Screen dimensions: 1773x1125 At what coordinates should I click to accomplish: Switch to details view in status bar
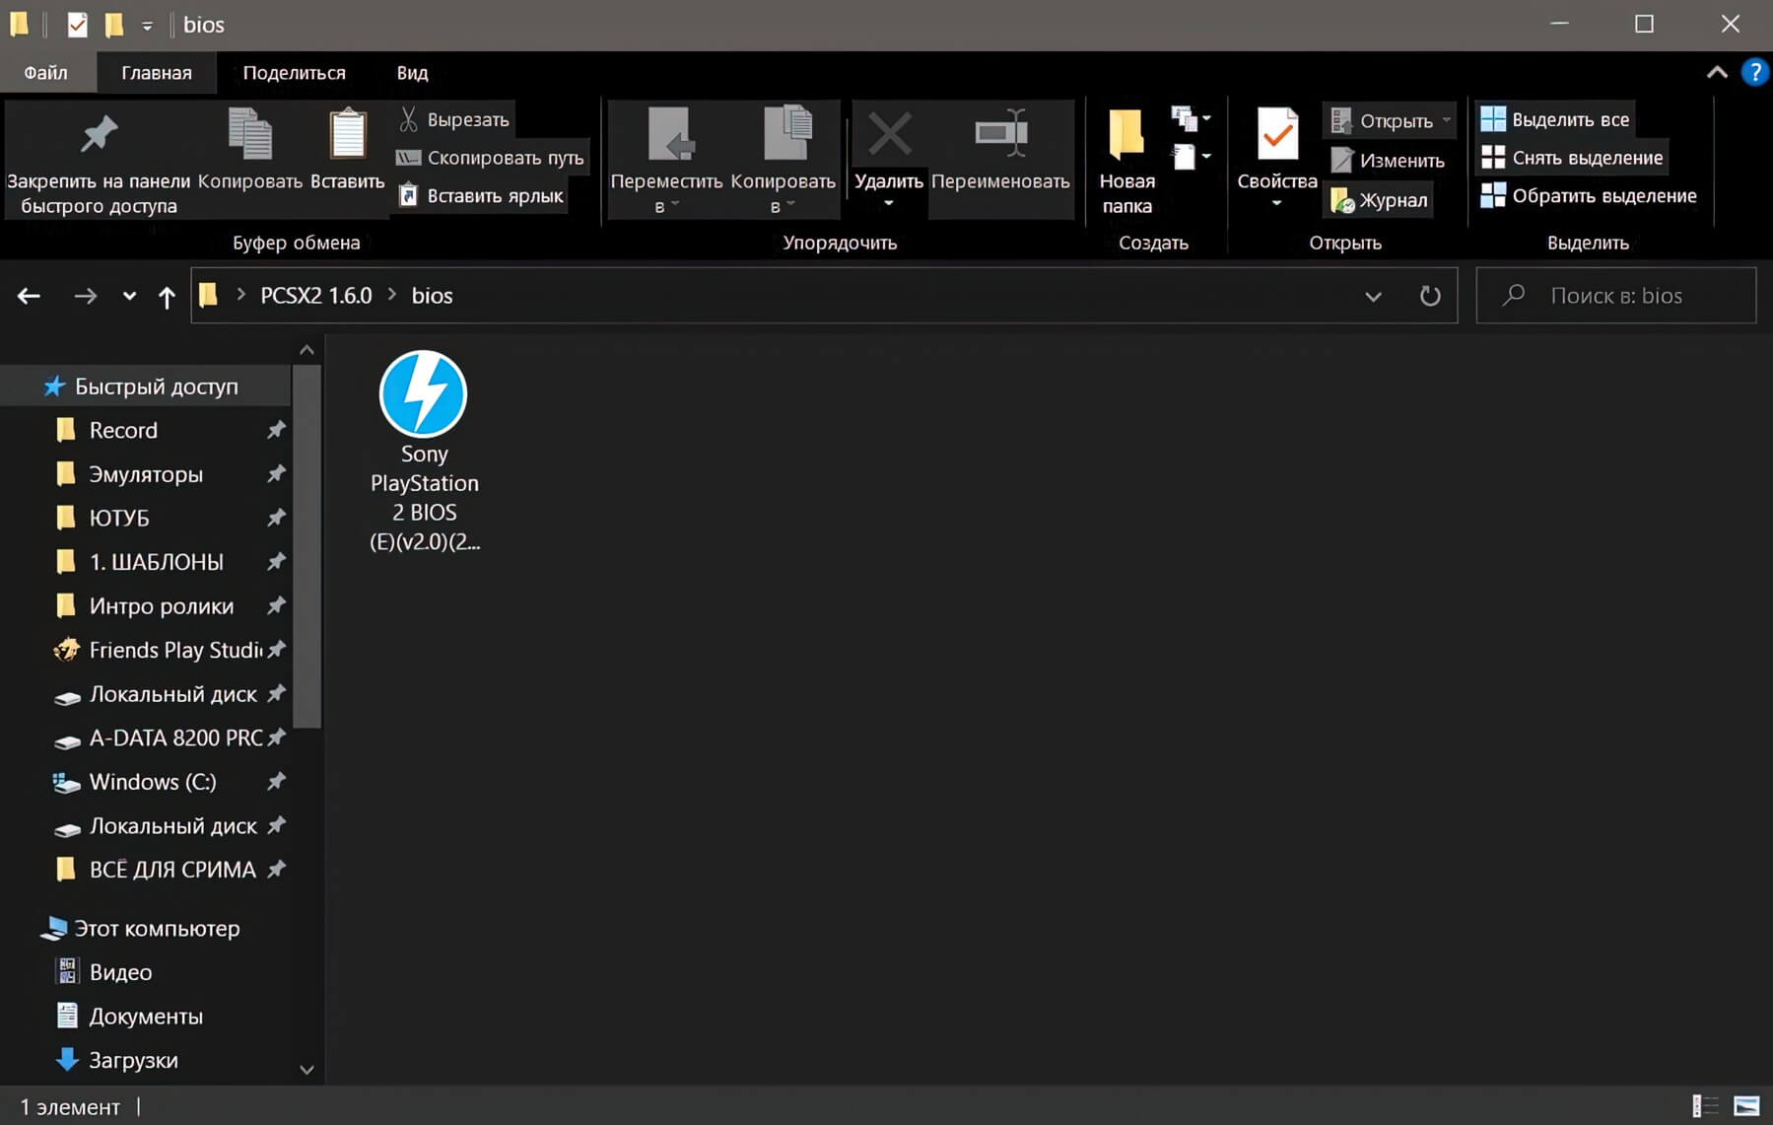1704,1107
